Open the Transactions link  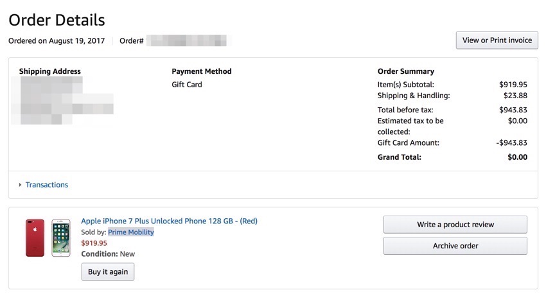coord(47,185)
